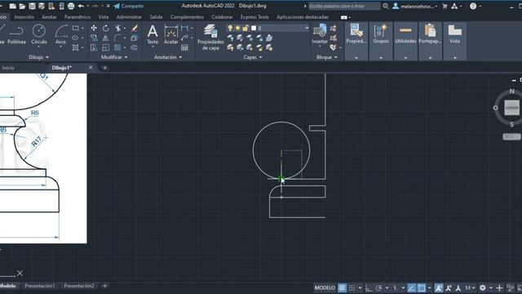Select the Trim tool in Modificar

point(117,29)
